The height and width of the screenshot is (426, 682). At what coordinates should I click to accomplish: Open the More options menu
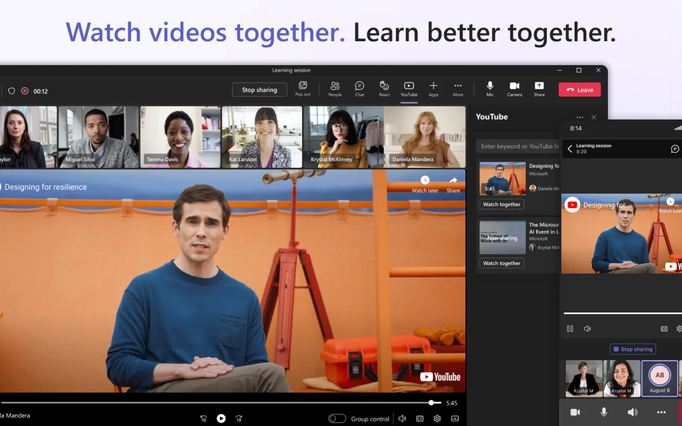click(458, 89)
